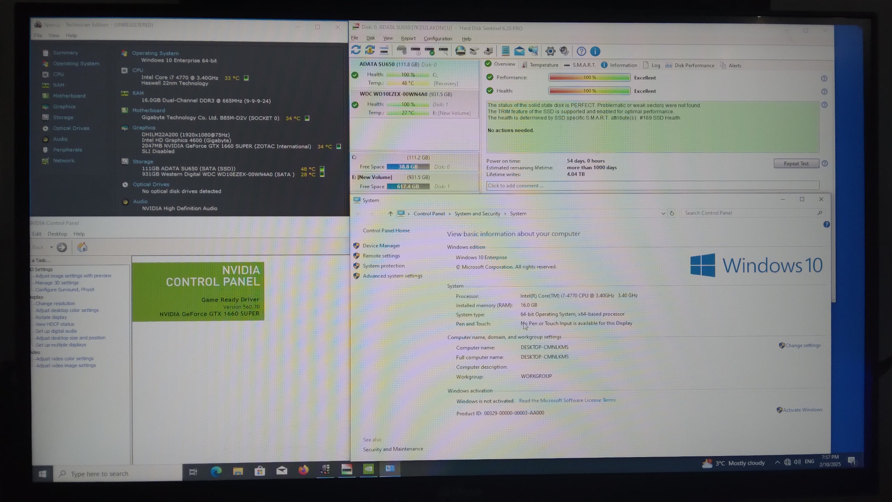Click the Windows taskbar search box
Screen dimensions: 892x502
(x=118, y=473)
